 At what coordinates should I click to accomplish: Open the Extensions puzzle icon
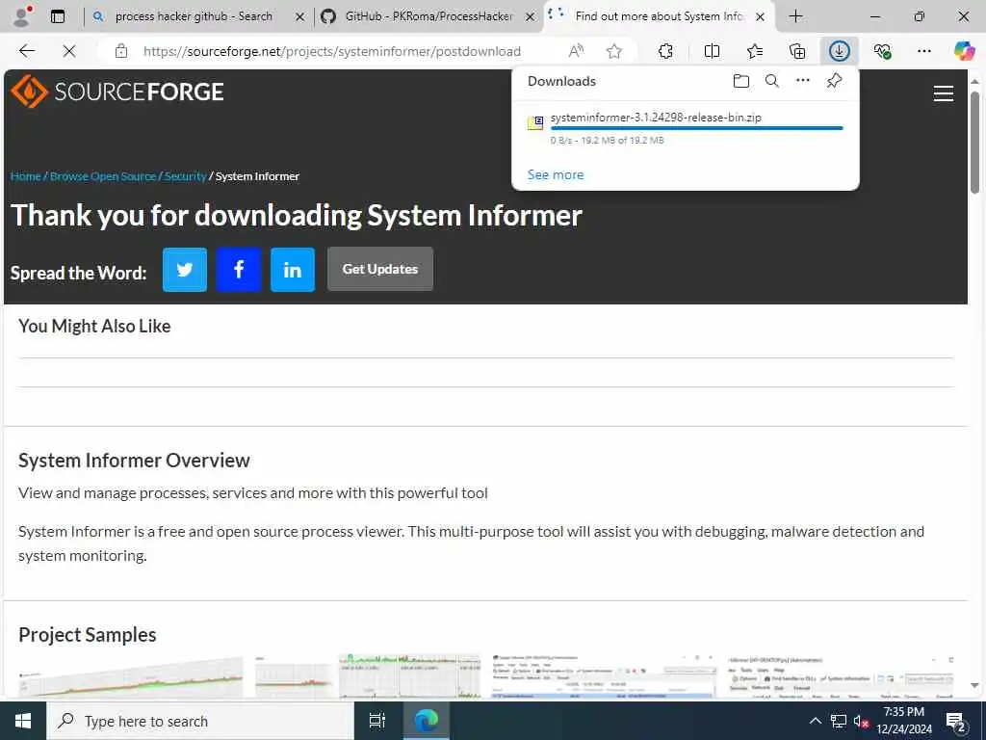point(665,51)
